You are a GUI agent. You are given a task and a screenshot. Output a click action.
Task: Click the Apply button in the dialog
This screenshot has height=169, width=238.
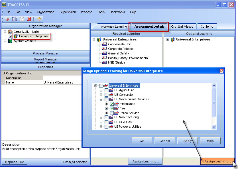187,141
